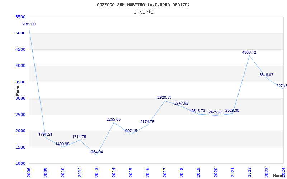Click data label 2174.75
The width and height of the screenshot is (287, 179).
click(x=147, y=122)
